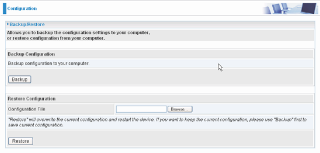Image resolution: width=320 pixels, height=153 pixels.
Task: Collapse the Backup/Restore section arrow
Action: pyautogui.click(x=8, y=24)
